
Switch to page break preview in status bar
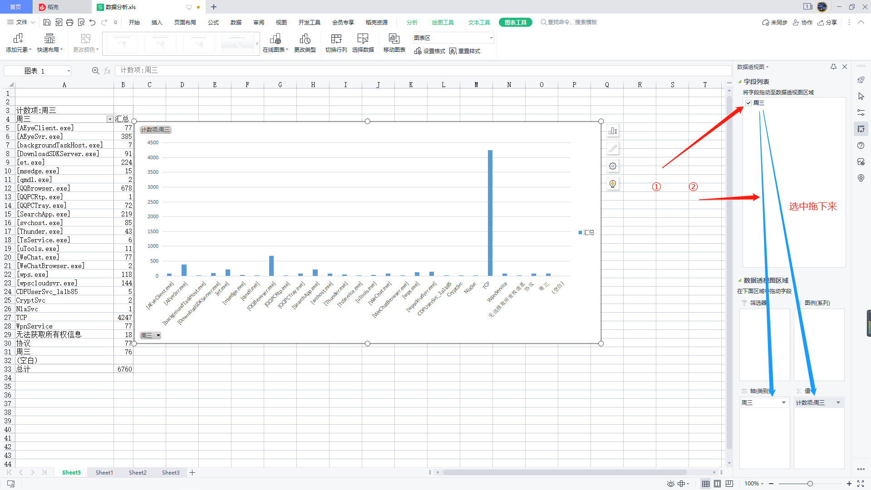[x=729, y=484]
